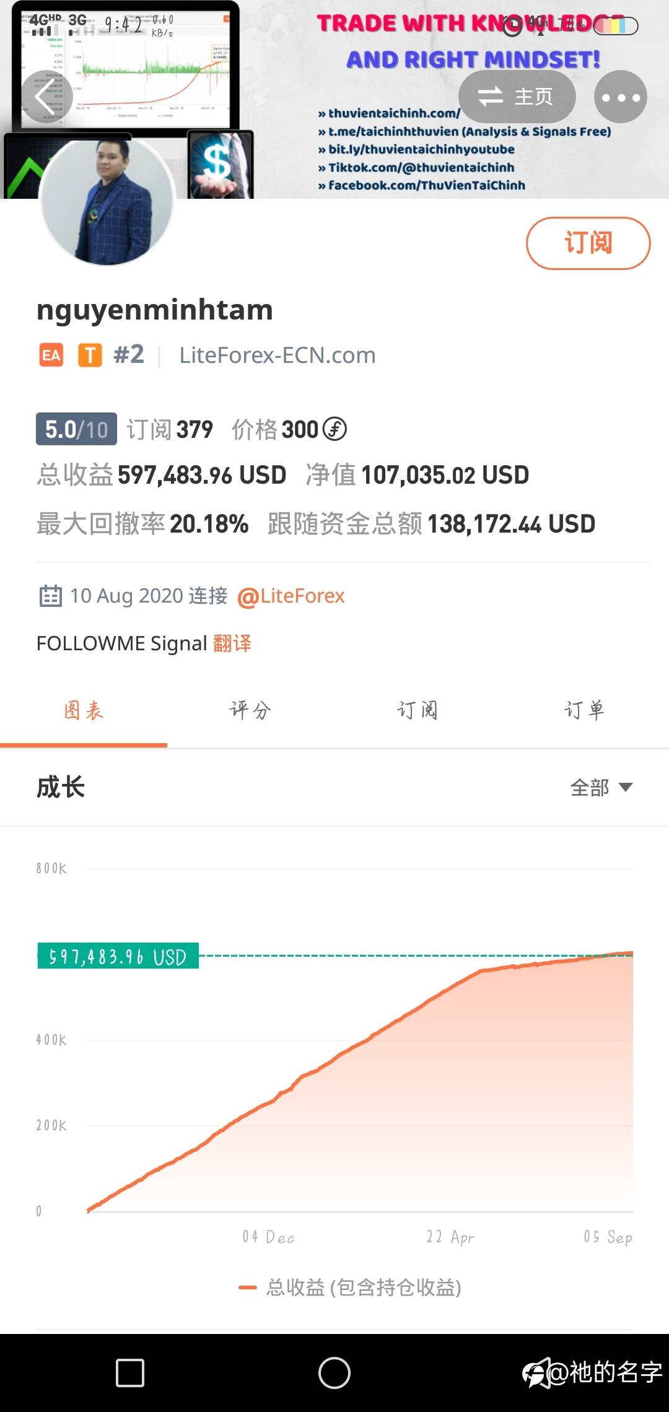The image size is (669, 1412).
Task: Open the 订单 tab
Action: click(584, 710)
